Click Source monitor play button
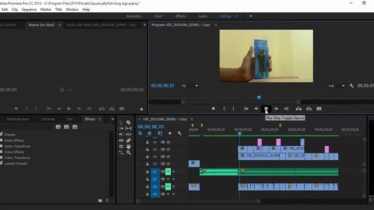374x210 pixels. point(69,109)
